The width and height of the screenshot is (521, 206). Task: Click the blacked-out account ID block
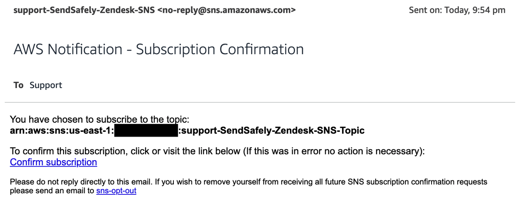(146, 131)
